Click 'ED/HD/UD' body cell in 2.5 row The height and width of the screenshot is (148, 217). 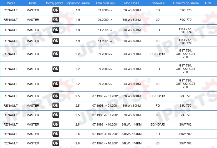tap(158, 96)
